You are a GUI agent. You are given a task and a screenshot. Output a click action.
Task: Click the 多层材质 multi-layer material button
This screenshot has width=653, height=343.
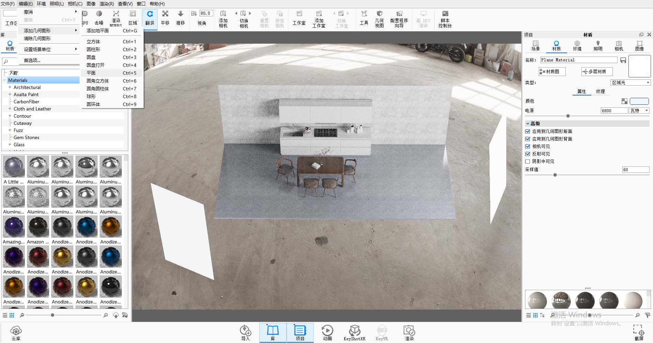pos(596,71)
